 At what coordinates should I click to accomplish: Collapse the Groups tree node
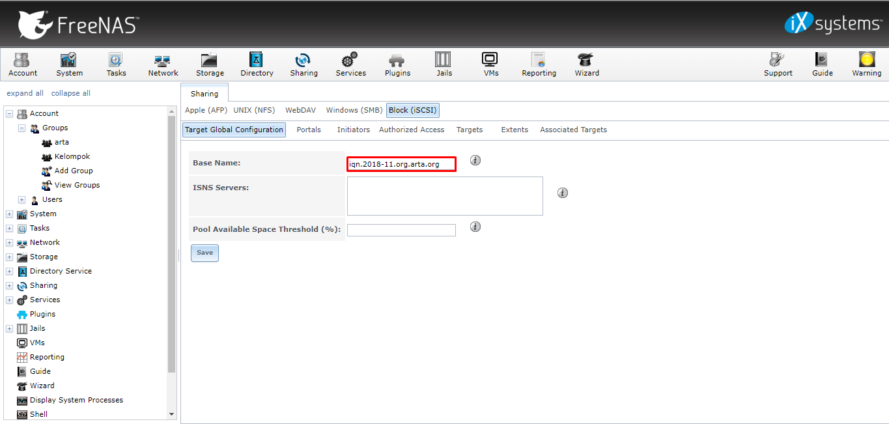[21, 128]
